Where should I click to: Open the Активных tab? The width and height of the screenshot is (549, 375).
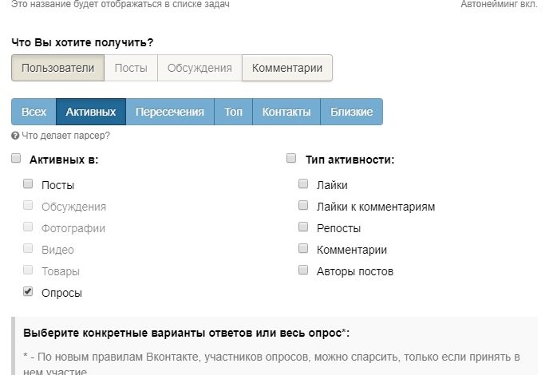[x=91, y=112]
